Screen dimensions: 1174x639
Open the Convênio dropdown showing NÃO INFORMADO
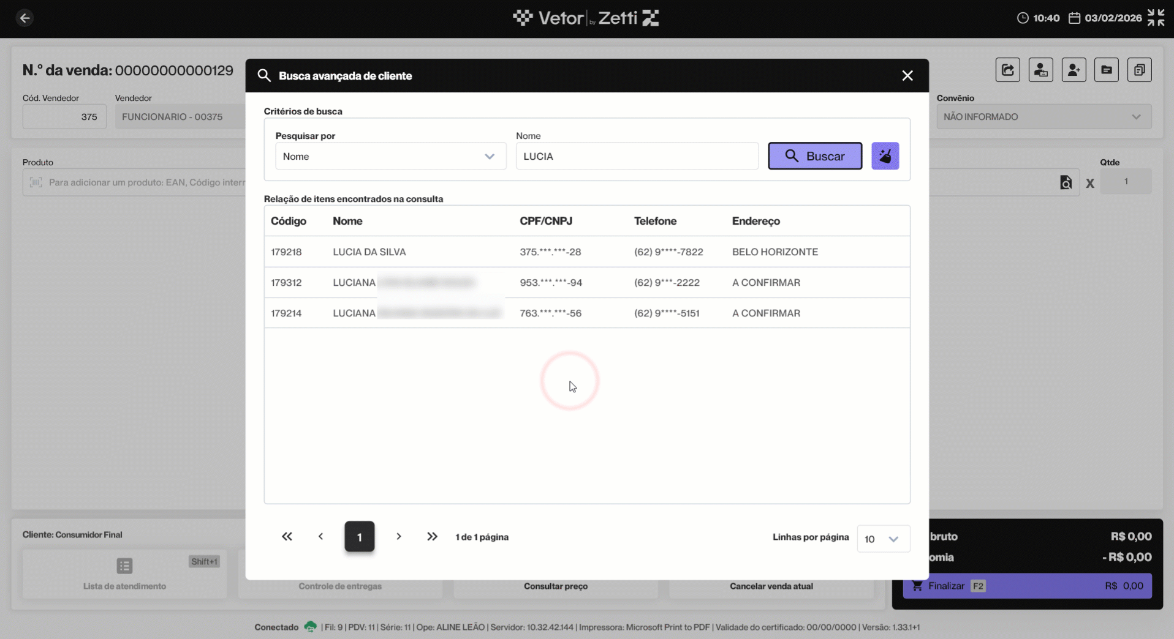pyautogui.click(x=1043, y=117)
